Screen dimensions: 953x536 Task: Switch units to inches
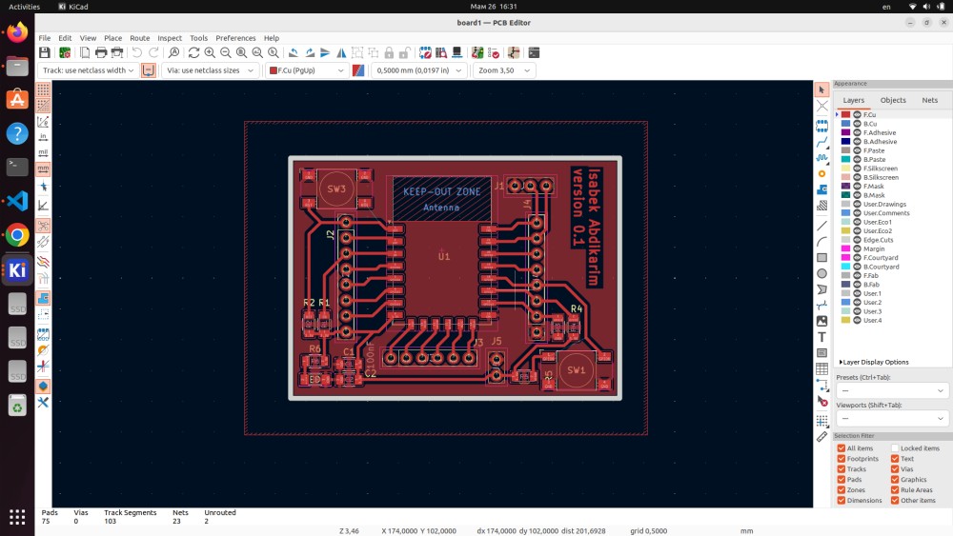(x=43, y=137)
